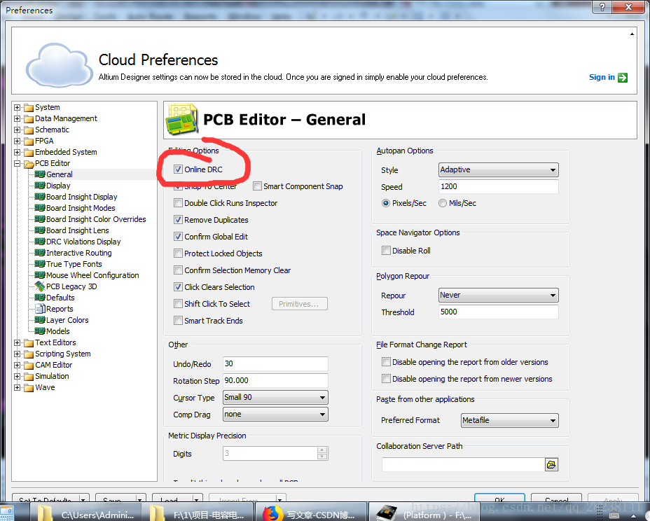Select the Mils/Sec radio button
This screenshot has width=650, height=521.
tap(443, 203)
